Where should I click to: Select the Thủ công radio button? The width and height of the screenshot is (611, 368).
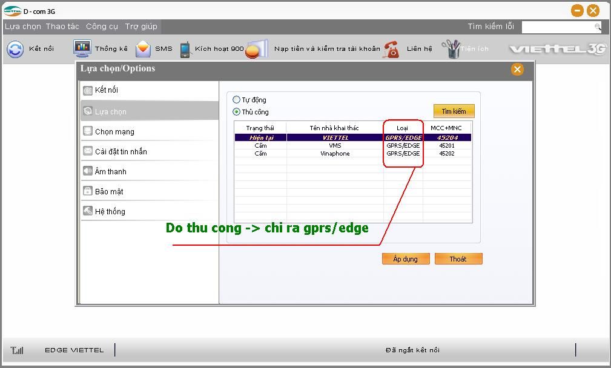(237, 112)
